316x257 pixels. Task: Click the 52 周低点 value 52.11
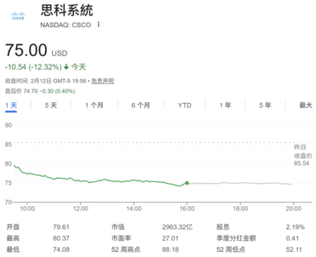294,249
